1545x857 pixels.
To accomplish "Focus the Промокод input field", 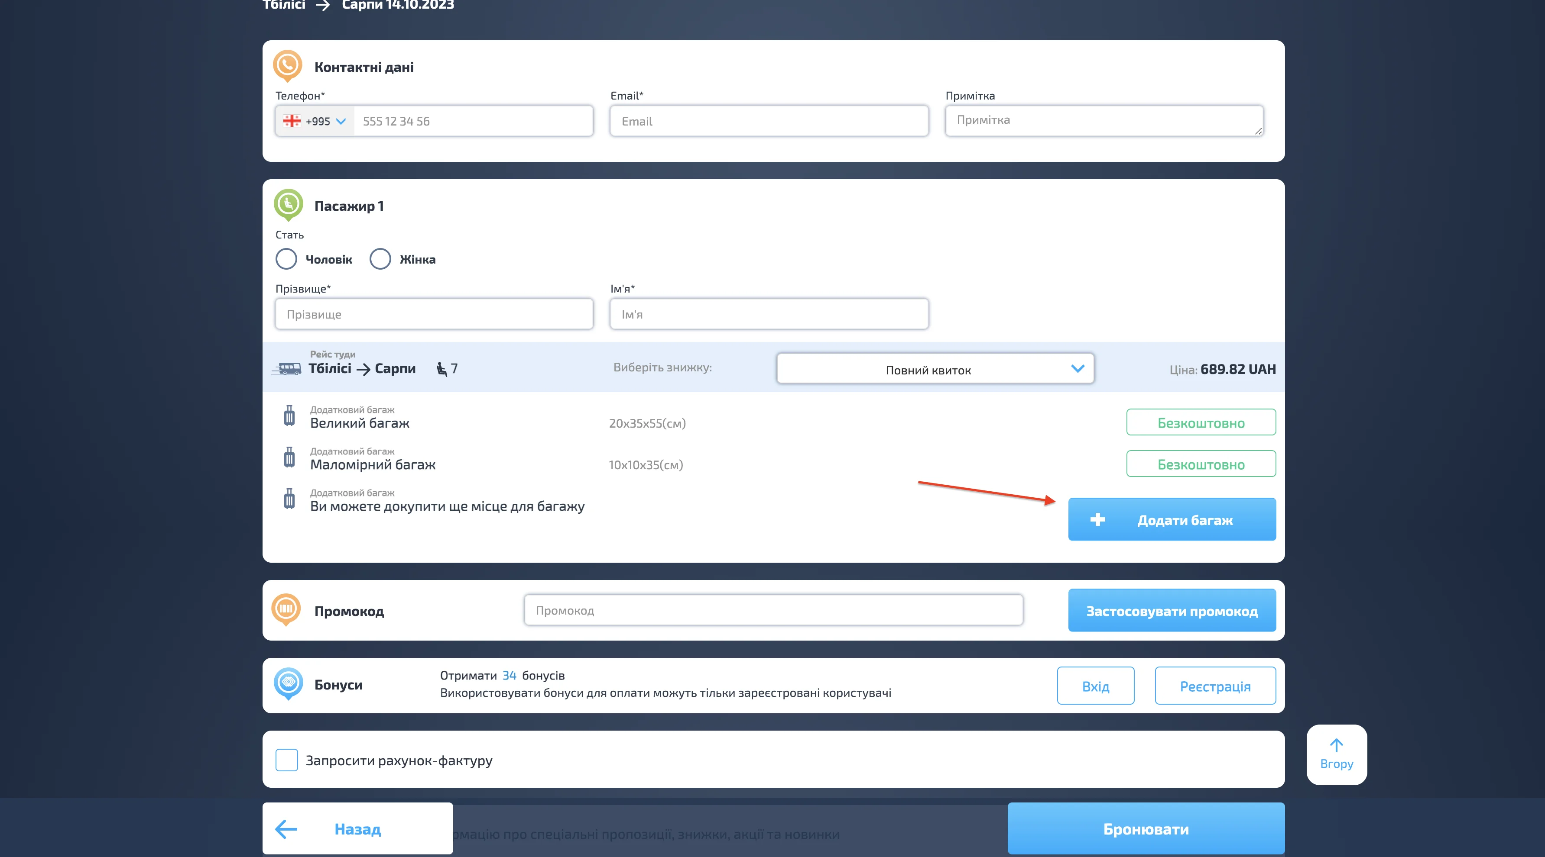I will (773, 610).
